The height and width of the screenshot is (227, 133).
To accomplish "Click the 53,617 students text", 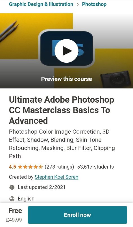I will pos(95,167).
